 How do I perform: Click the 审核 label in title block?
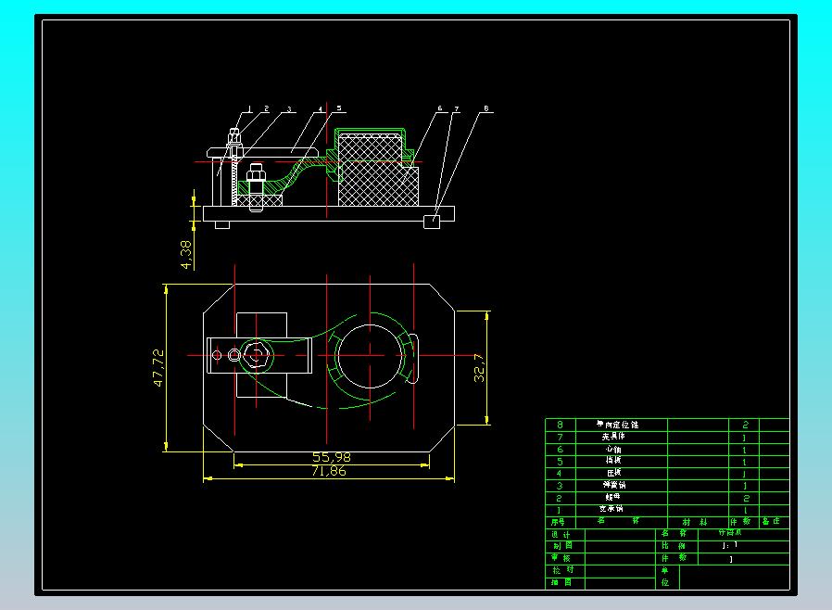click(561, 558)
